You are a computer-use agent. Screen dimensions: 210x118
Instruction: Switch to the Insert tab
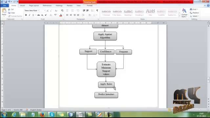pyautogui.click(x=23, y=6)
